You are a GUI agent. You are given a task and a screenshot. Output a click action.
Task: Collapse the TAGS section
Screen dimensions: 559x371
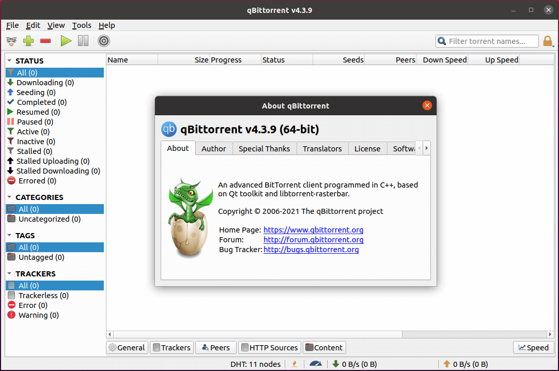click(x=9, y=235)
